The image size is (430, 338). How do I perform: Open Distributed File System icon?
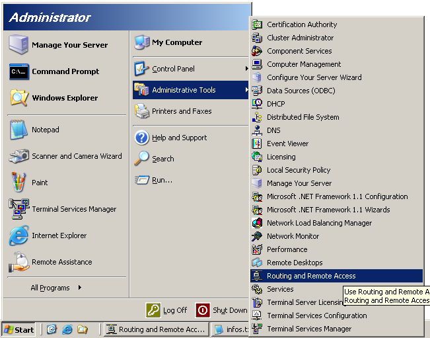pyautogui.click(x=257, y=117)
